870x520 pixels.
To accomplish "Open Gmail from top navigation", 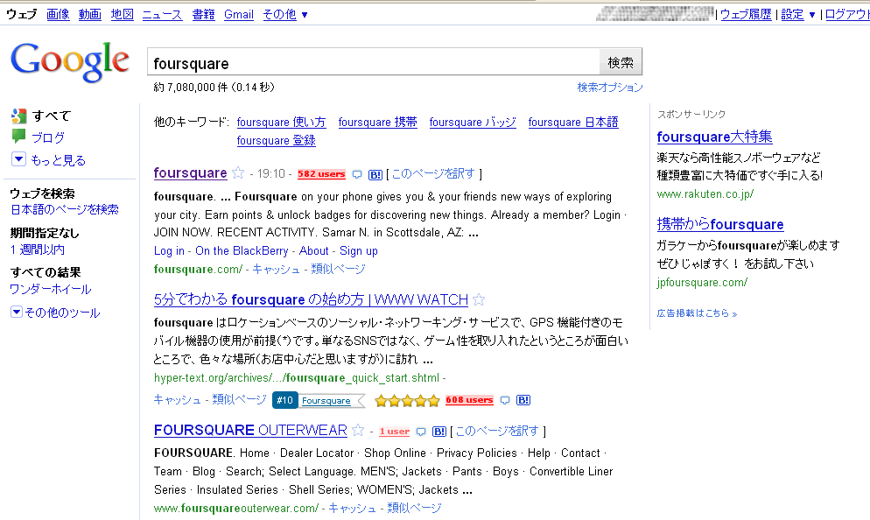I will coord(239,15).
